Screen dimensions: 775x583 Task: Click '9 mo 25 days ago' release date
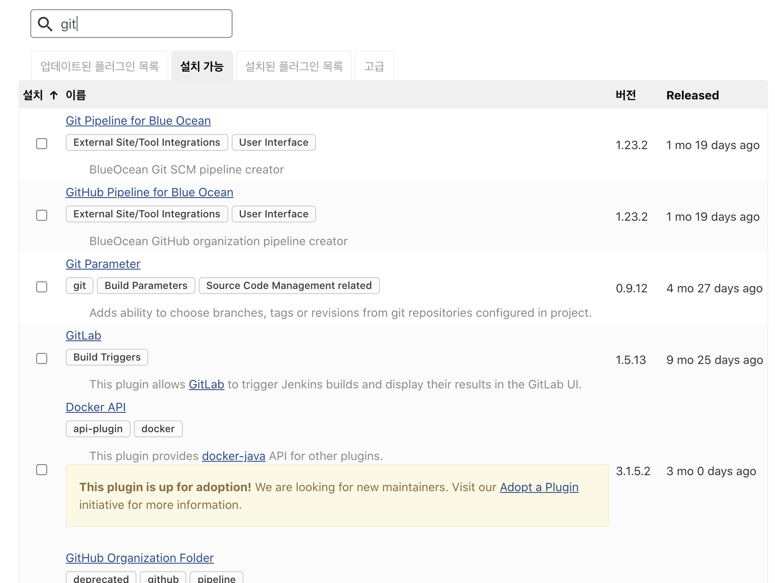[x=715, y=360]
